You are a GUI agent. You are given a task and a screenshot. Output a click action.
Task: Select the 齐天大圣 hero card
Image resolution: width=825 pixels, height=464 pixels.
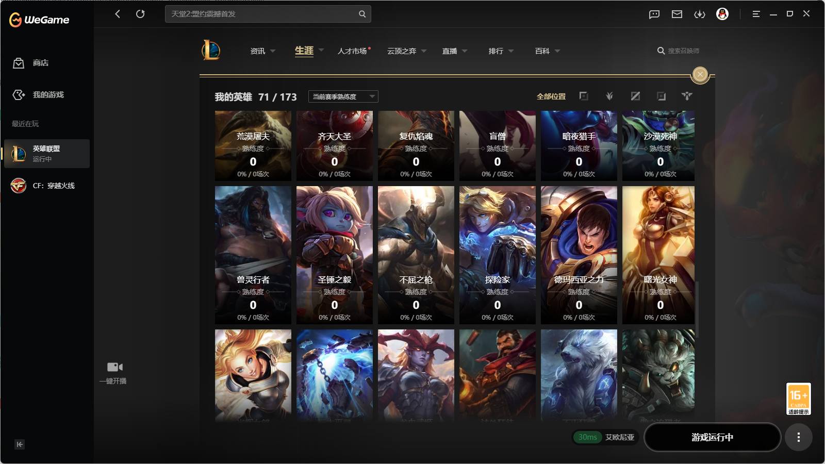pos(335,146)
